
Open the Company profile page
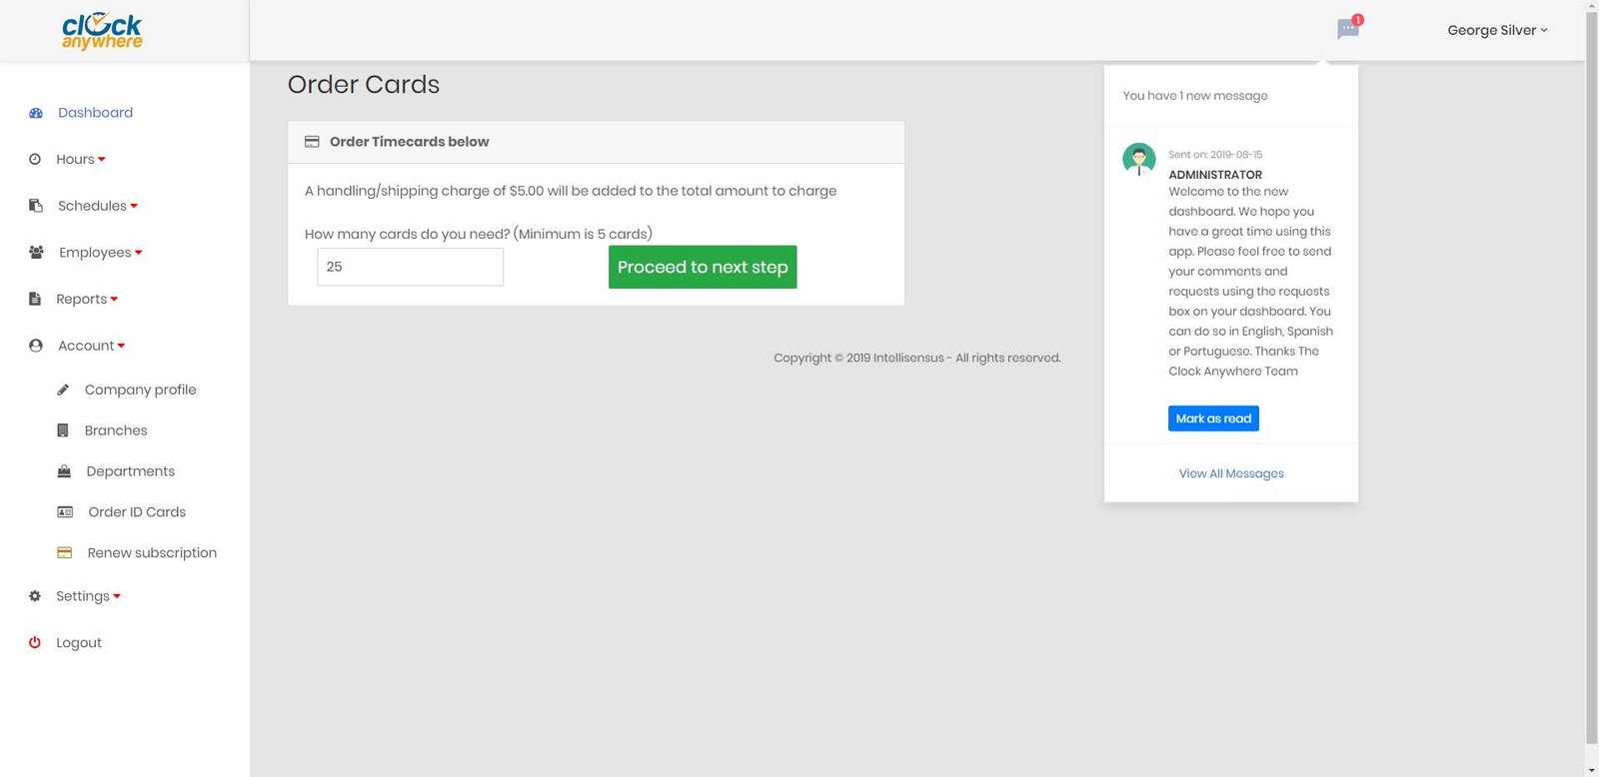(x=140, y=389)
